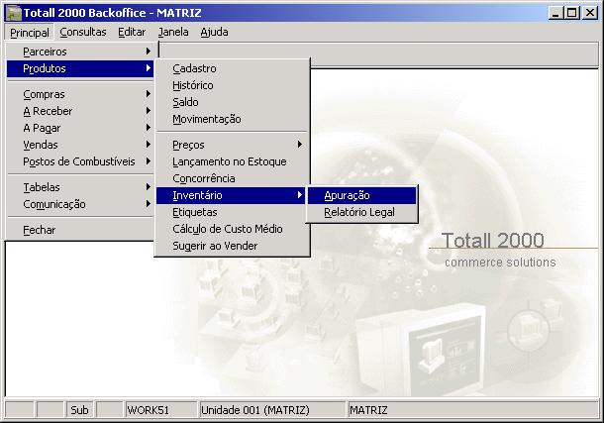This screenshot has width=604, height=423.
Task: Expand the Compras submenu
Action: 44,94
